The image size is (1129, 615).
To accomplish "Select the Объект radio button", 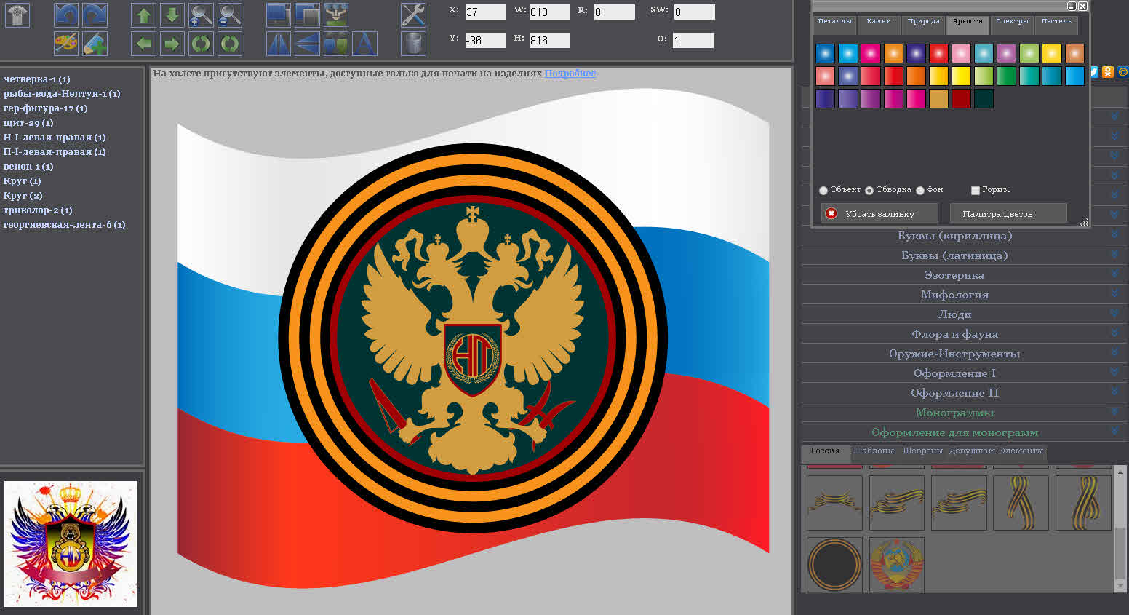I will point(823,191).
